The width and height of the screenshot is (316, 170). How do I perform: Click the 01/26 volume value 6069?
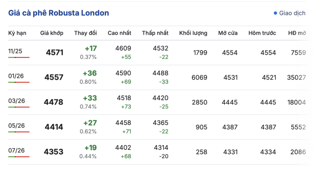(199, 78)
